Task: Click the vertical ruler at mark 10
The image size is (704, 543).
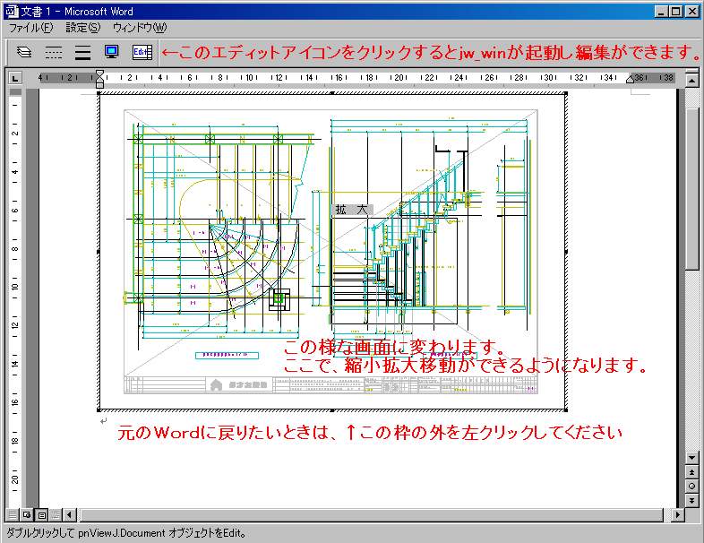Action: click(15, 287)
